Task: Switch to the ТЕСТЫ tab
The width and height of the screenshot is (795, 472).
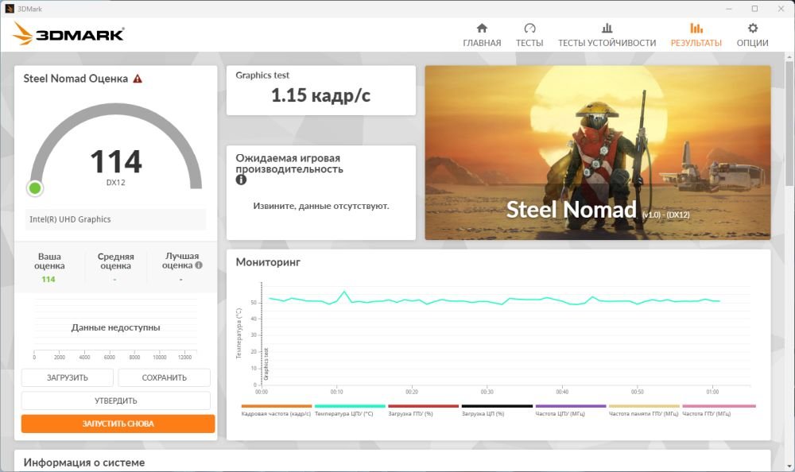Action: tap(529, 35)
